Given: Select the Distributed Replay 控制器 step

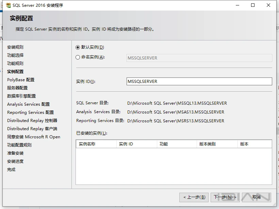Looking at the screenshot, I should tap(32, 121).
